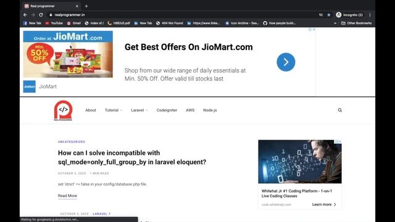Viewport: 395px width, 222px height.
Task: Open AWS menu item
Action: (x=190, y=110)
